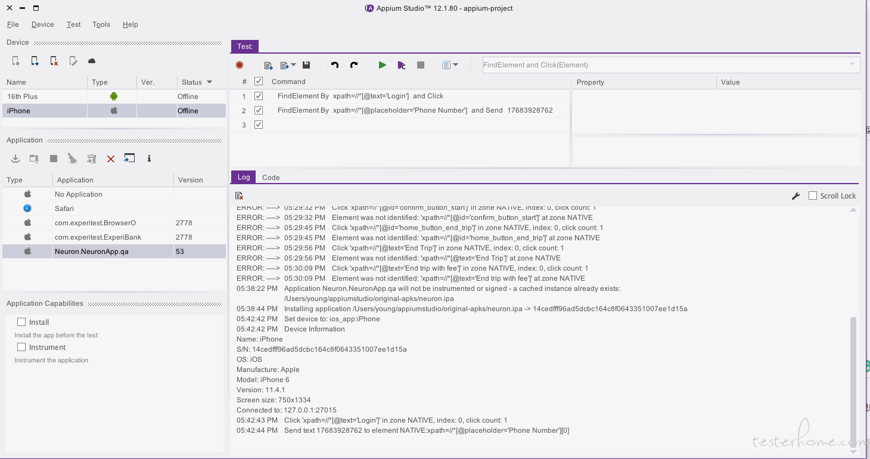870x459 pixels.
Task: Remove device using the phone icon with red X
Action: click(54, 61)
